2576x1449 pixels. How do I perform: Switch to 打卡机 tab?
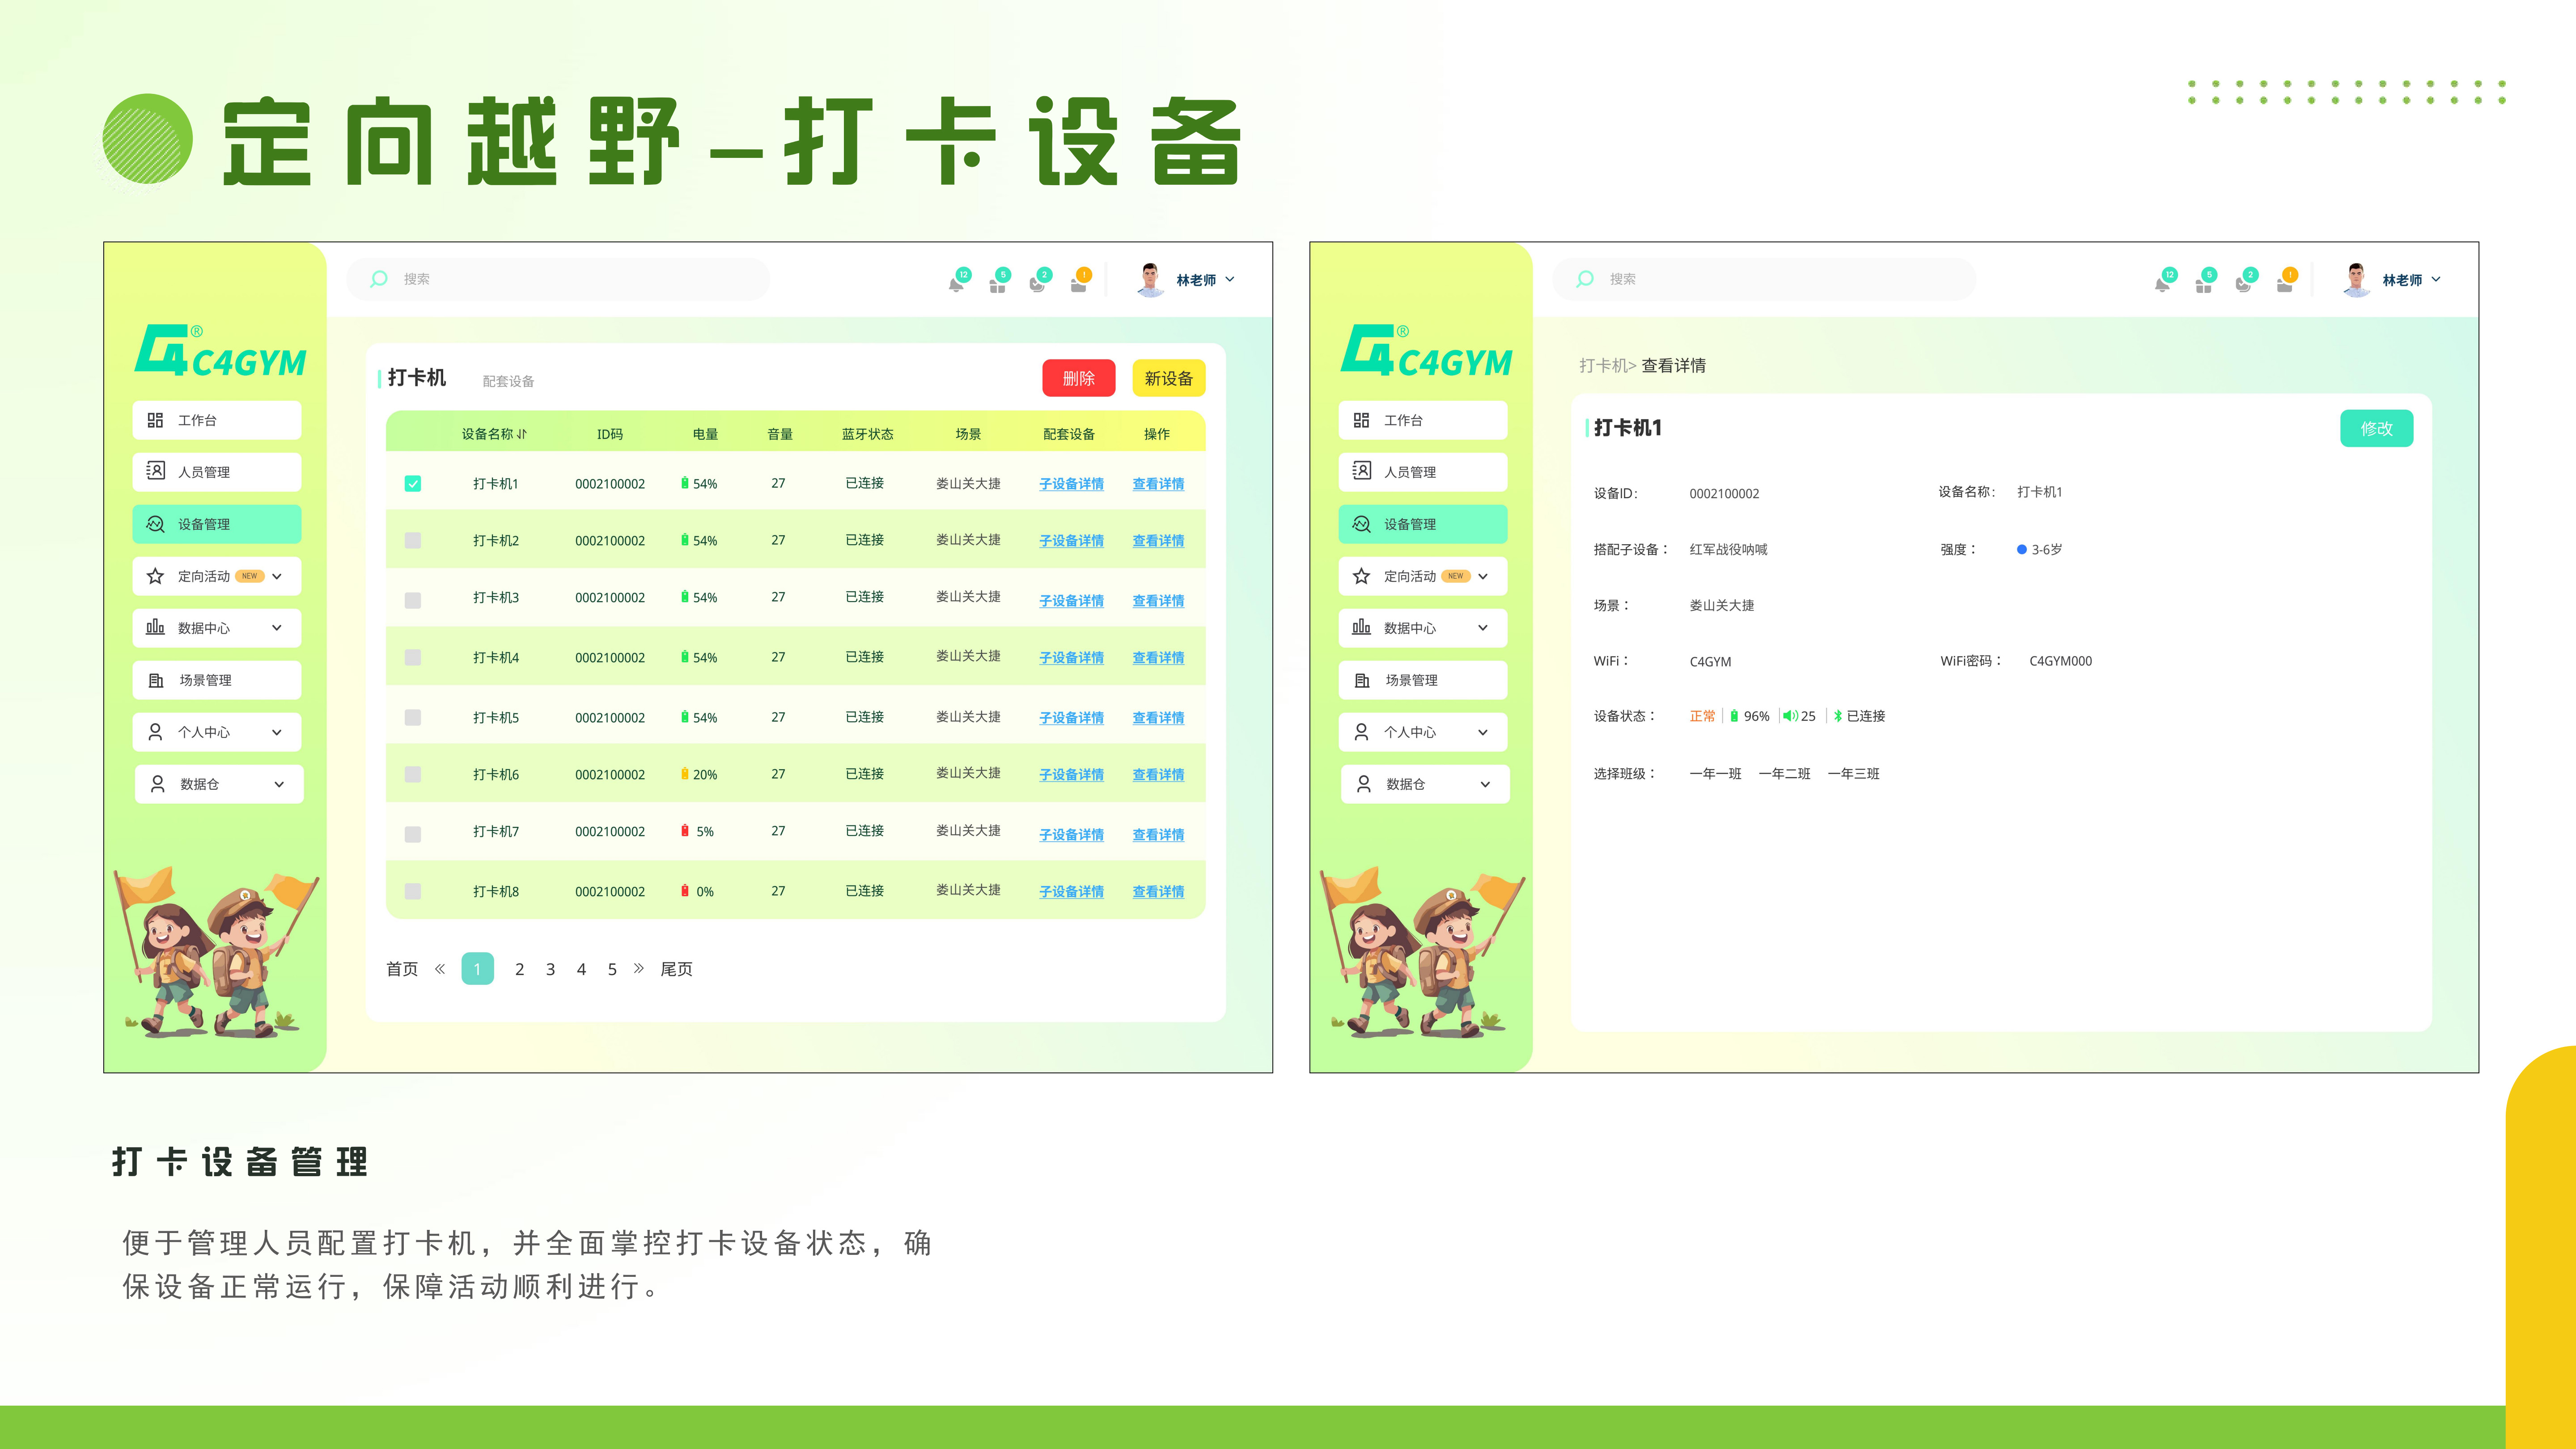tap(417, 378)
